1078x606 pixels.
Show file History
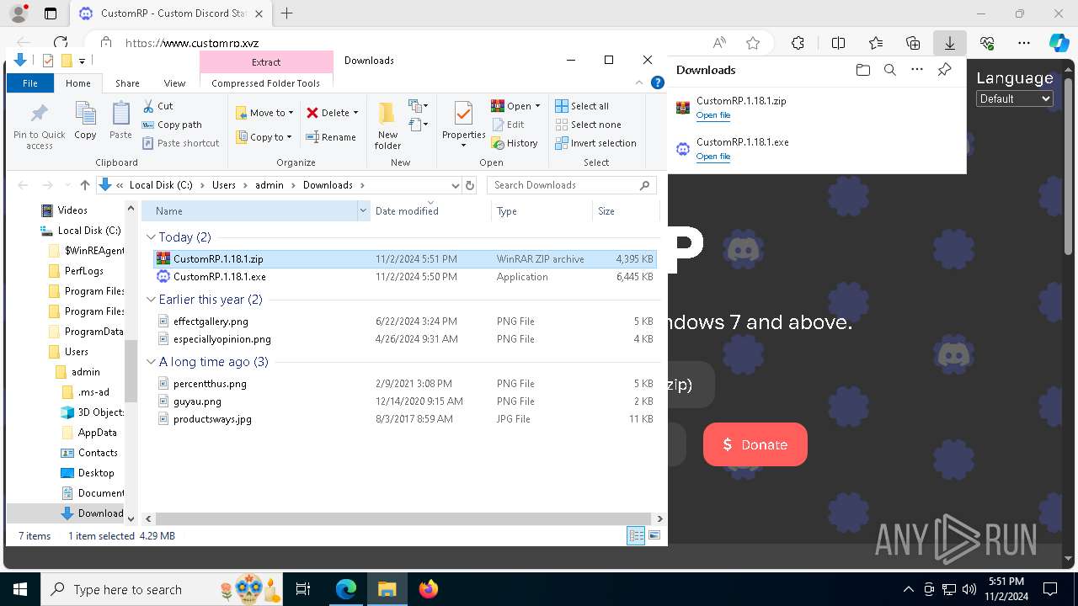point(515,143)
